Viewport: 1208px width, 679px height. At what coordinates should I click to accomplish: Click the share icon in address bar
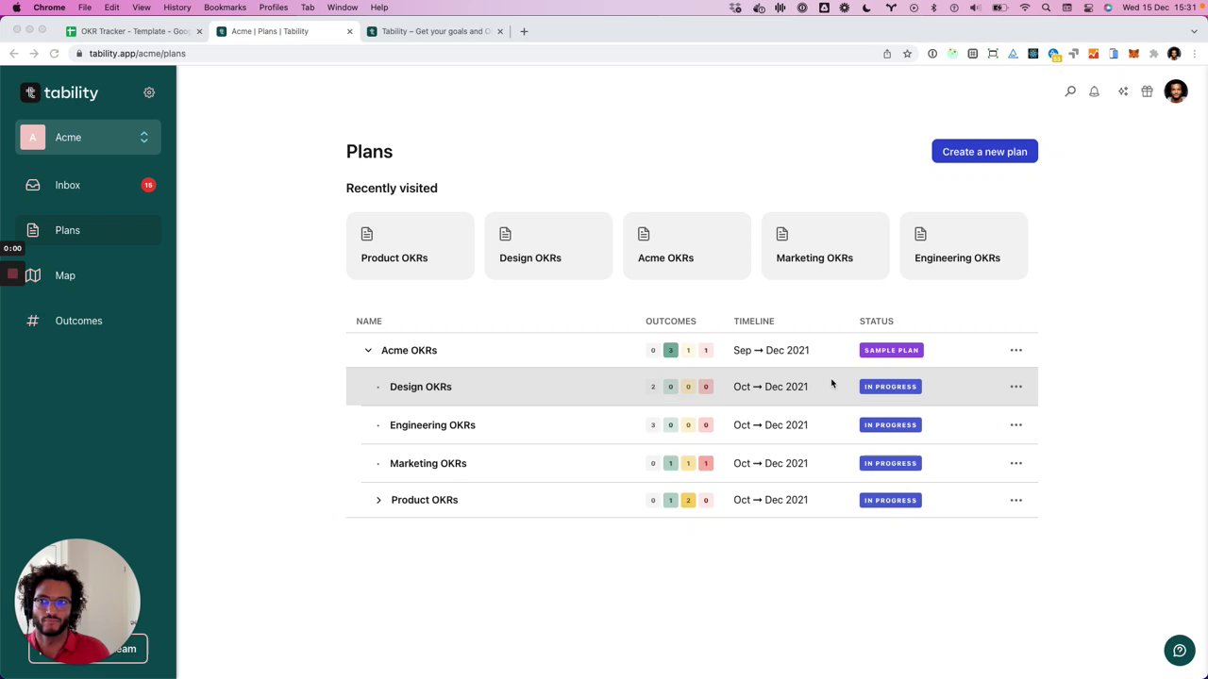tap(887, 54)
